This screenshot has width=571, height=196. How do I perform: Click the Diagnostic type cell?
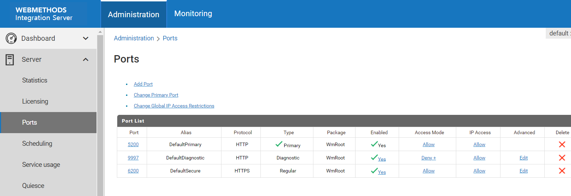pos(288,158)
